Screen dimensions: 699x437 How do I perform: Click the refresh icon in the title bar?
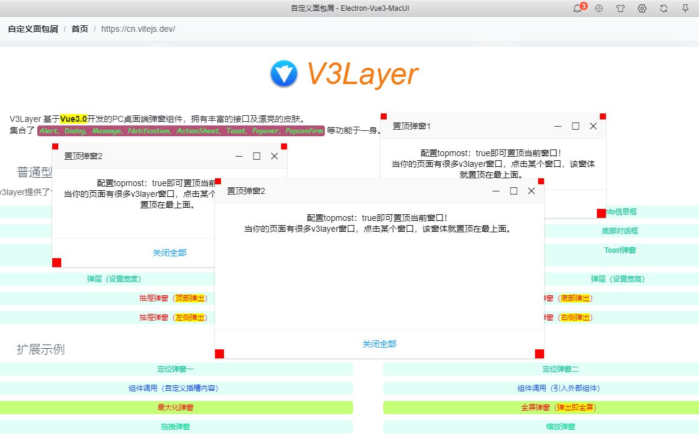click(664, 8)
